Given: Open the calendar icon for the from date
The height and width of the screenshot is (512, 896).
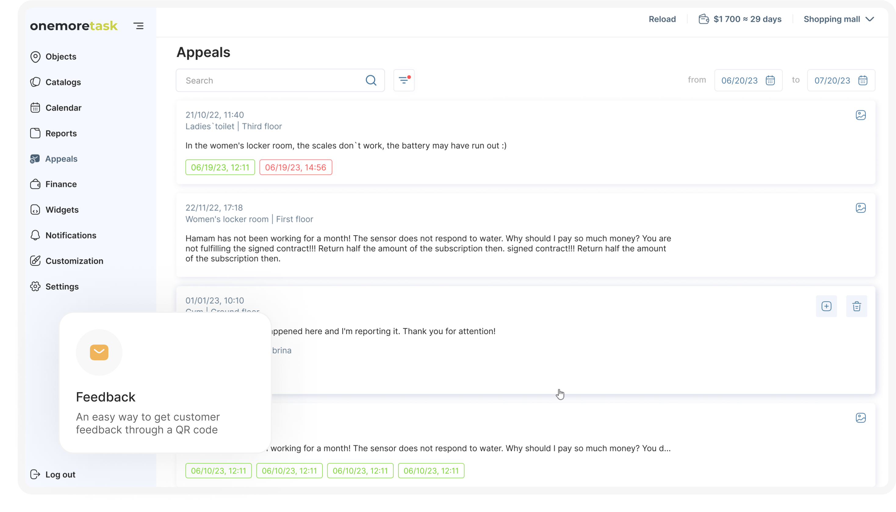Looking at the screenshot, I should click(770, 81).
